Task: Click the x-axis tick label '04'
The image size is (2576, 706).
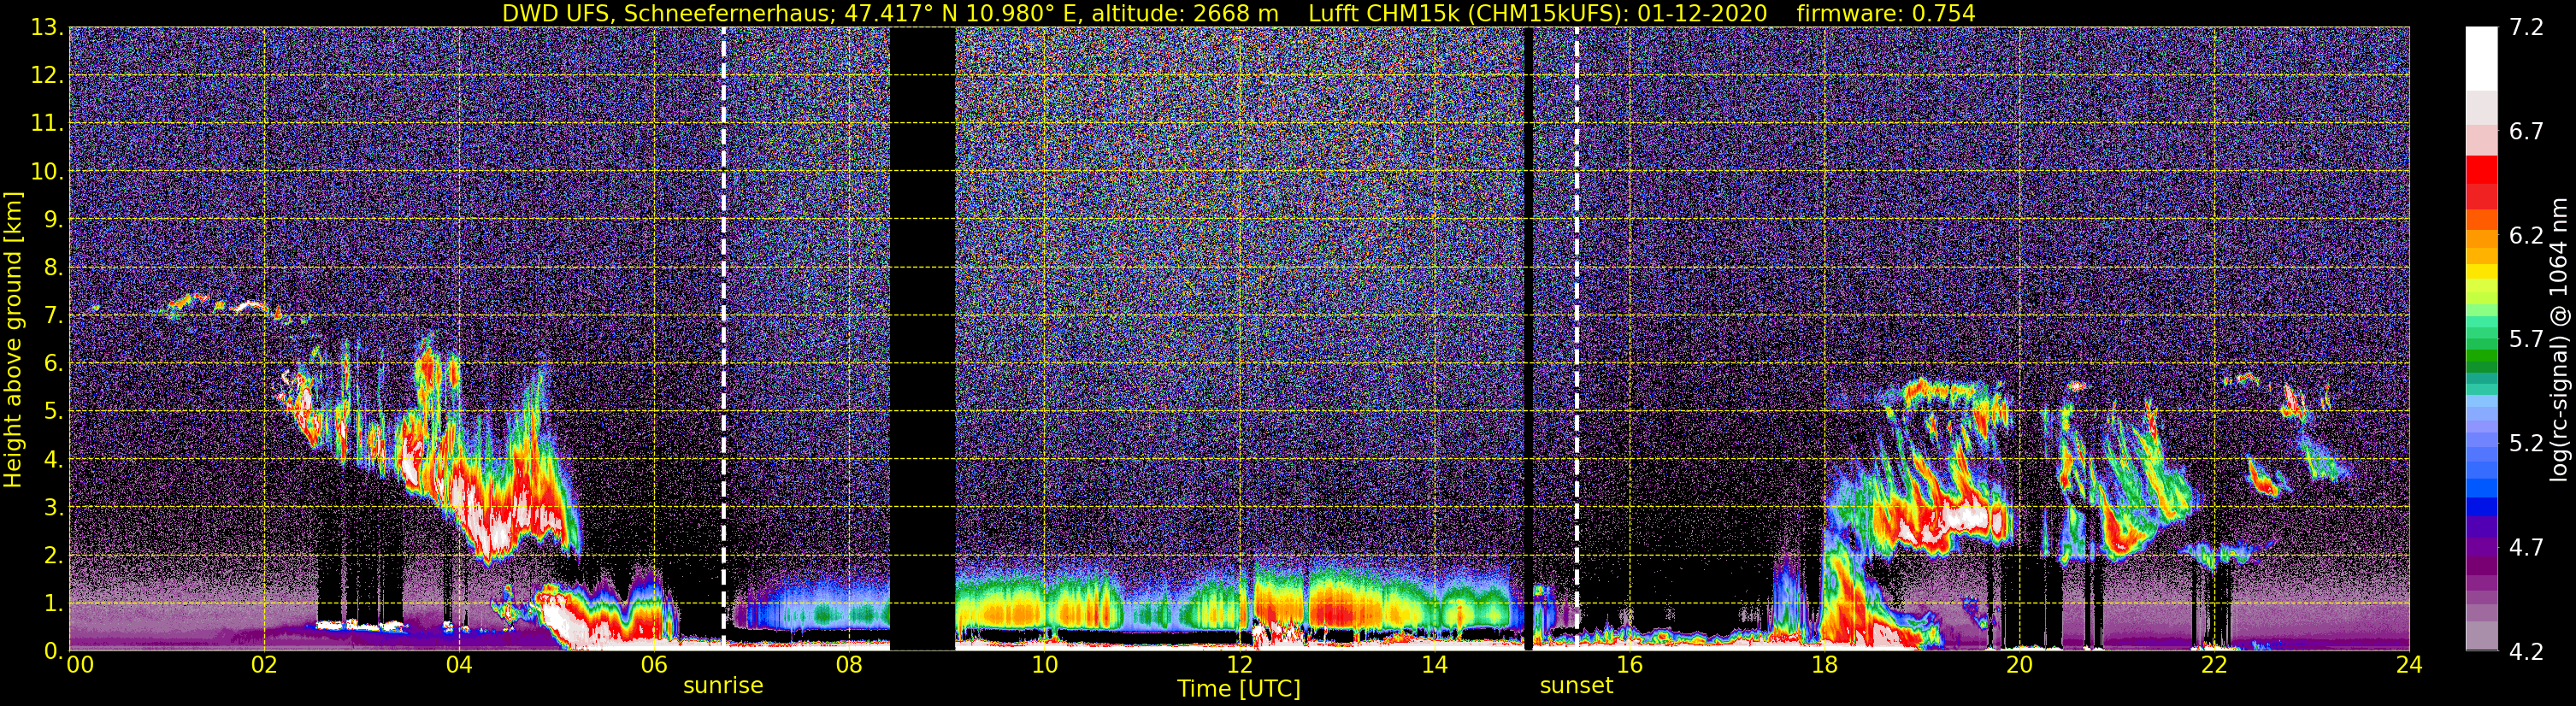Action: click(459, 666)
